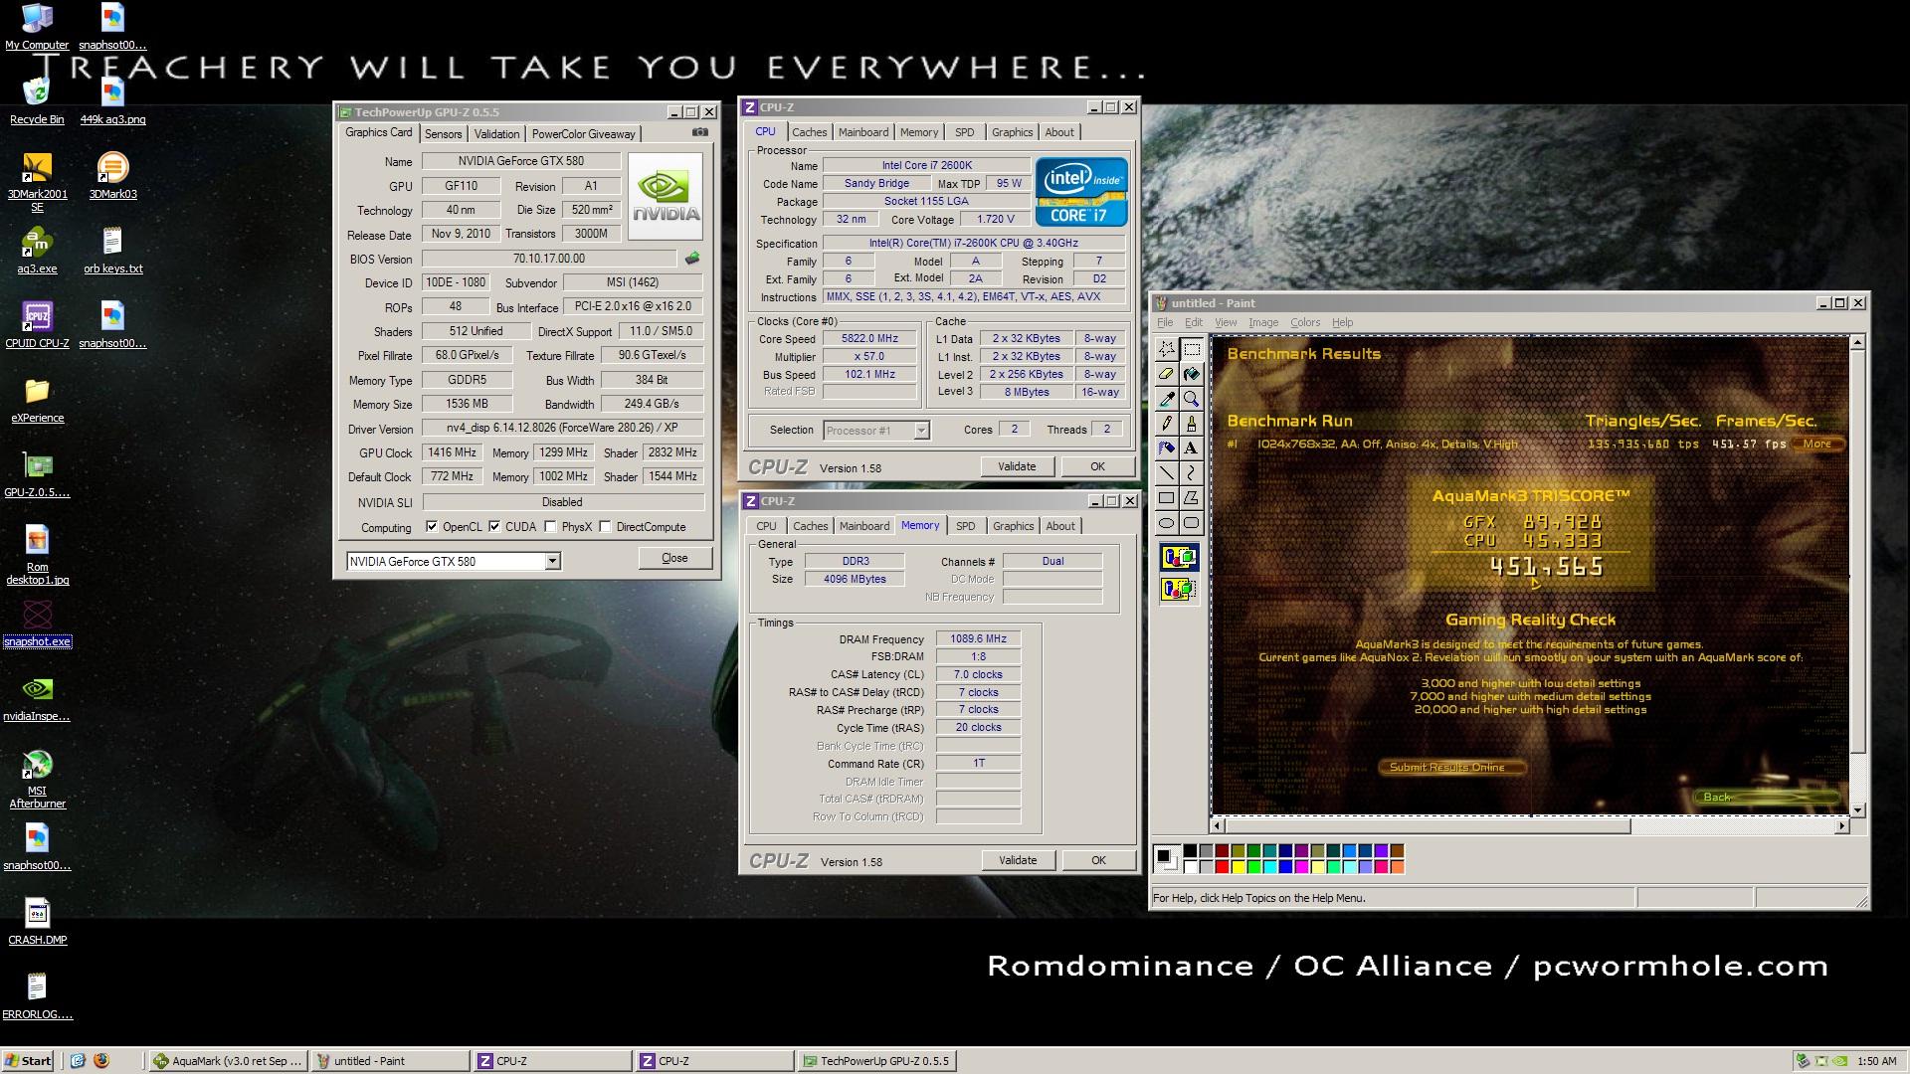Select the white color swatch in Paint palette

point(1191,867)
